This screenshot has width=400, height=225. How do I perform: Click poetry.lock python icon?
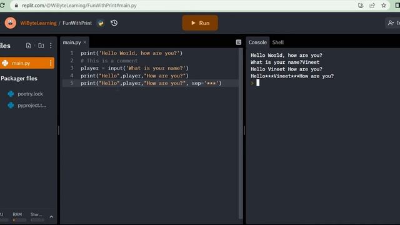pyautogui.click(x=11, y=94)
